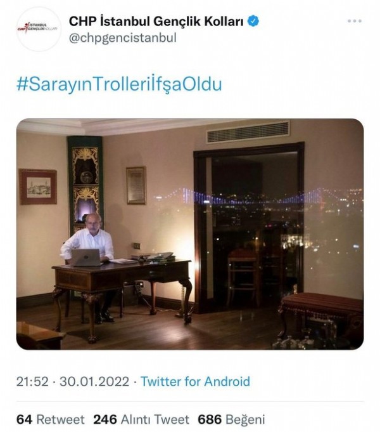Open the Twitter for Android source link
This screenshot has width=380, height=432.
pos(195,382)
